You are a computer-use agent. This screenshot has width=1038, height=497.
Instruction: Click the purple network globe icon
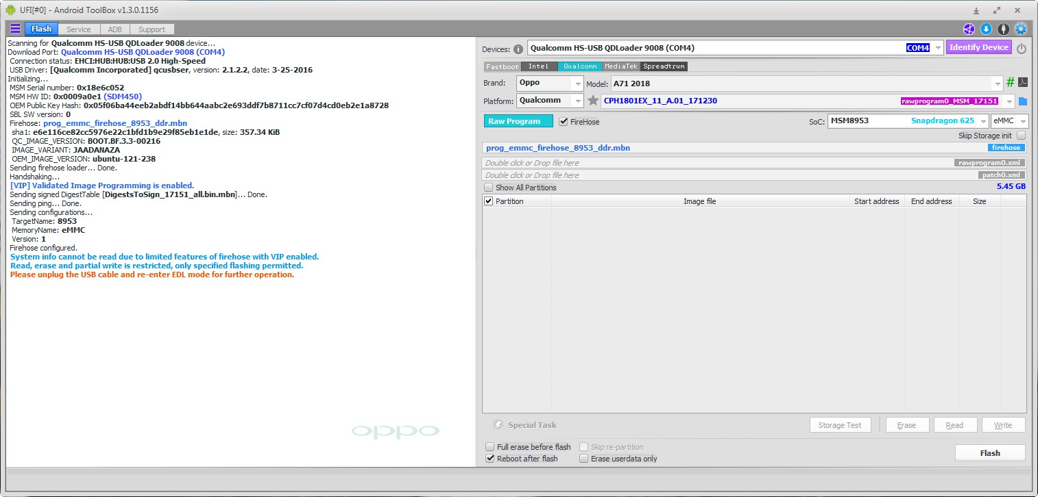coord(969,29)
